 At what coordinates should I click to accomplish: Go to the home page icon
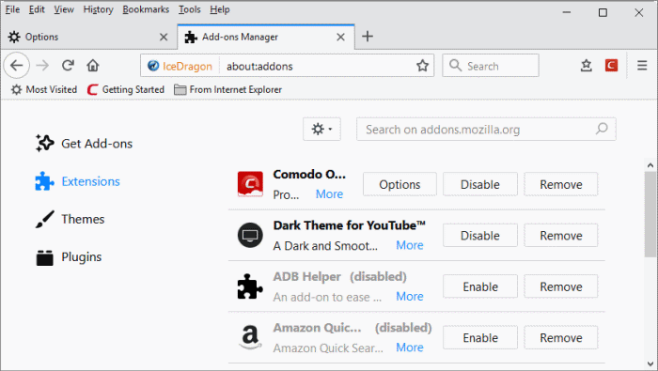click(93, 66)
